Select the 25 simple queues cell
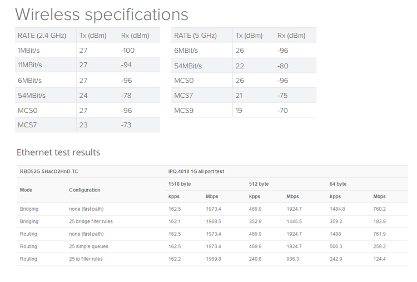Viewport: 417px width, 282px height. click(x=88, y=246)
